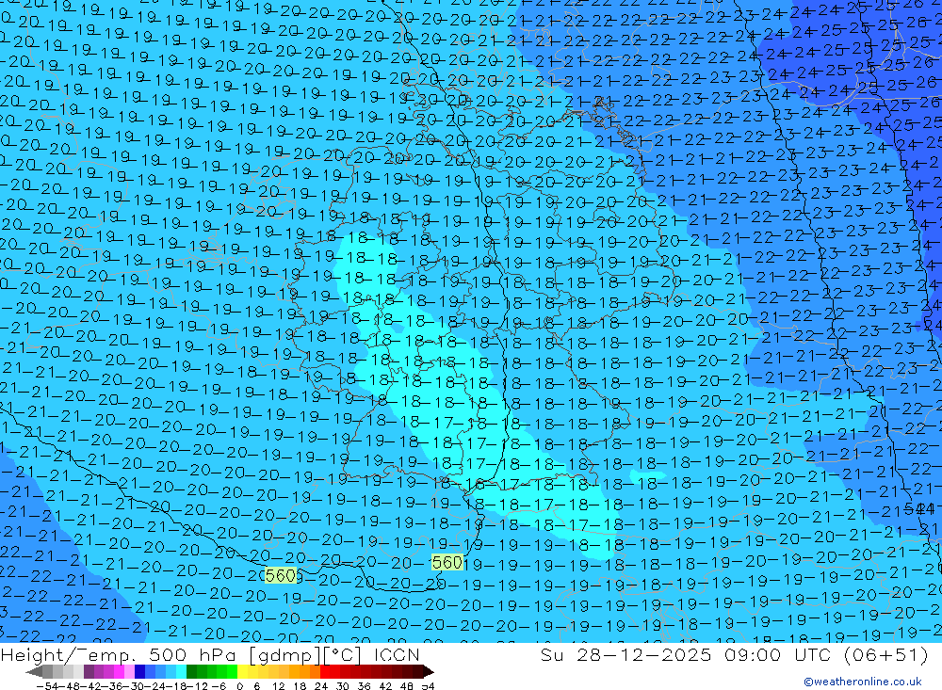Click the '48' legend value

coord(407,686)
